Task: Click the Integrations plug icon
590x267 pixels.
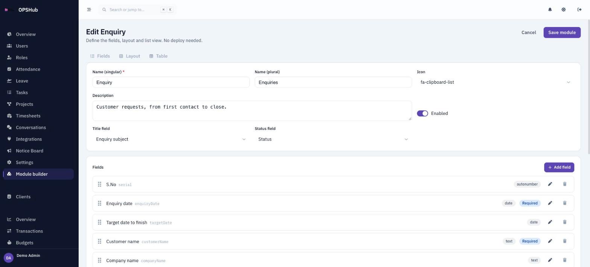Action: (9, 139)
